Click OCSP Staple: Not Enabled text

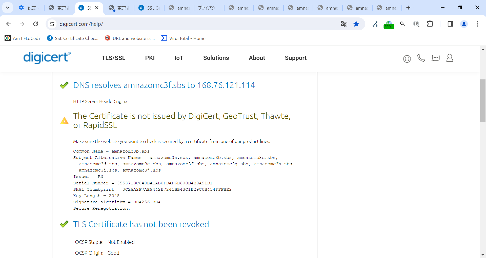(105, 242)
